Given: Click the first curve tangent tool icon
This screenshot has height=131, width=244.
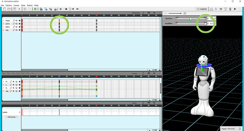Looking at the screenshot, I should pyautogui.click(x=3, y=73).
